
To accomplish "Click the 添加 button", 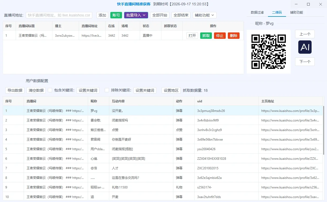I will pos(102,15).
